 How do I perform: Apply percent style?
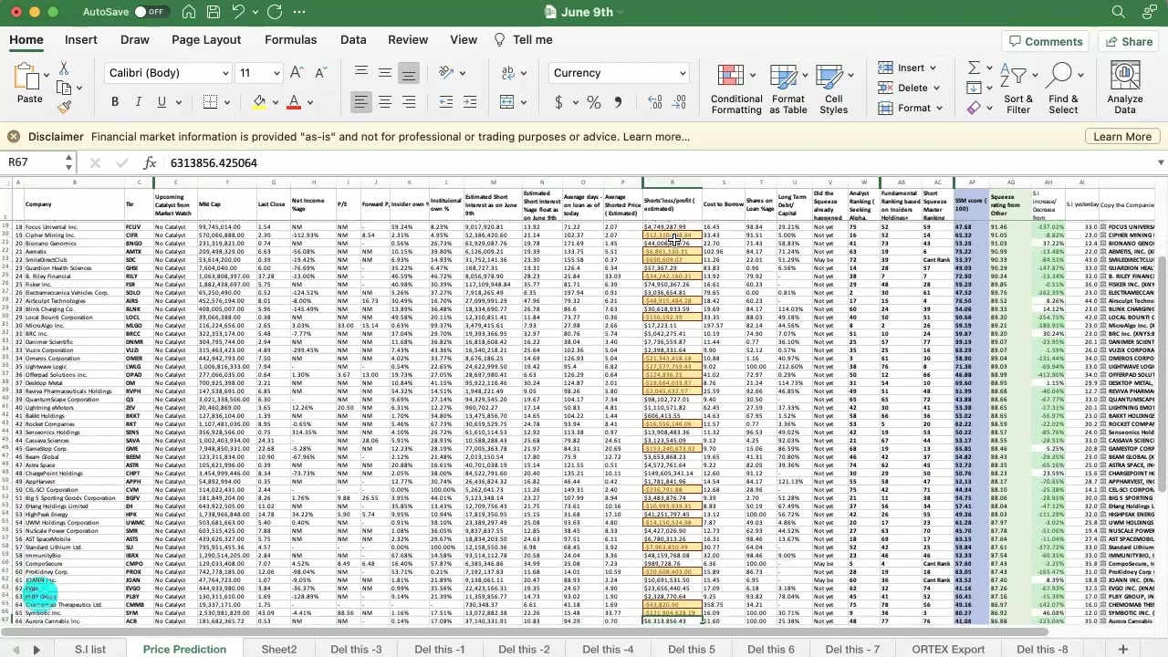click(594, 102)
